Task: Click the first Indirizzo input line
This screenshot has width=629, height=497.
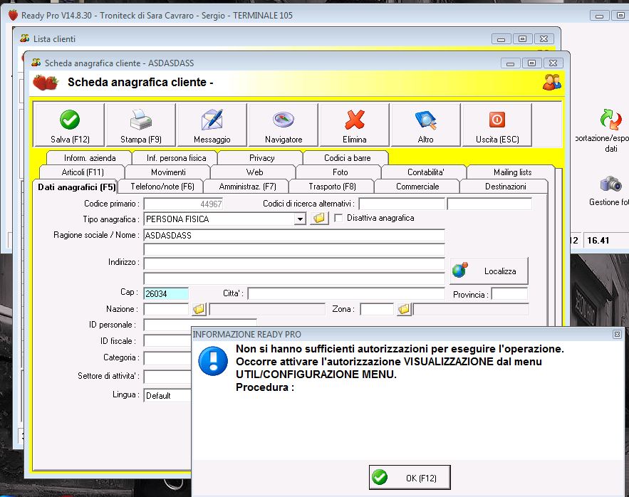Action: click(x=294, y=263)
